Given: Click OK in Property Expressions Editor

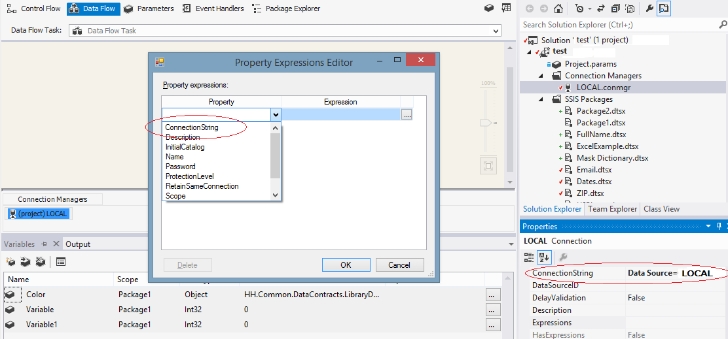Looking at the screenshot, I should (x=346, y=265).
